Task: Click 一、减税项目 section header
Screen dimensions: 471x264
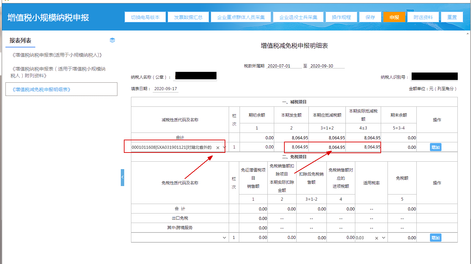Action: pyautogui.click(x=294, y=102)
